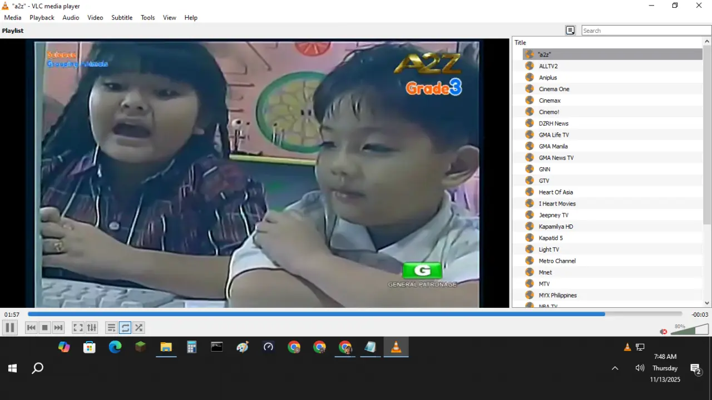
Task: Select the "a2z" playlist entry
Action: click(x=612, y=54)
